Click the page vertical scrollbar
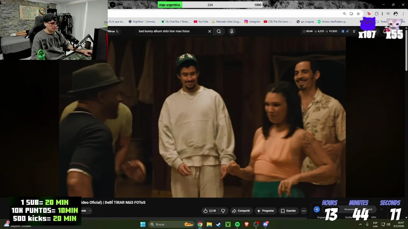 pos(406,51)
